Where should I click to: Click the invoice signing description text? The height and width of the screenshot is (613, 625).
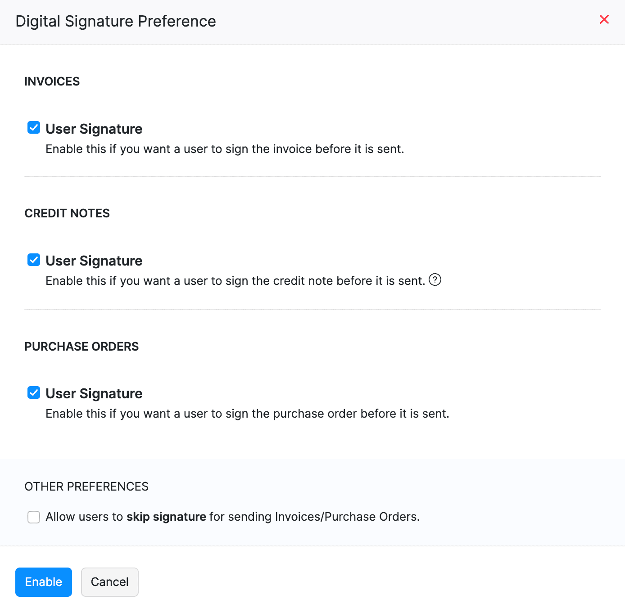[224, 149]
